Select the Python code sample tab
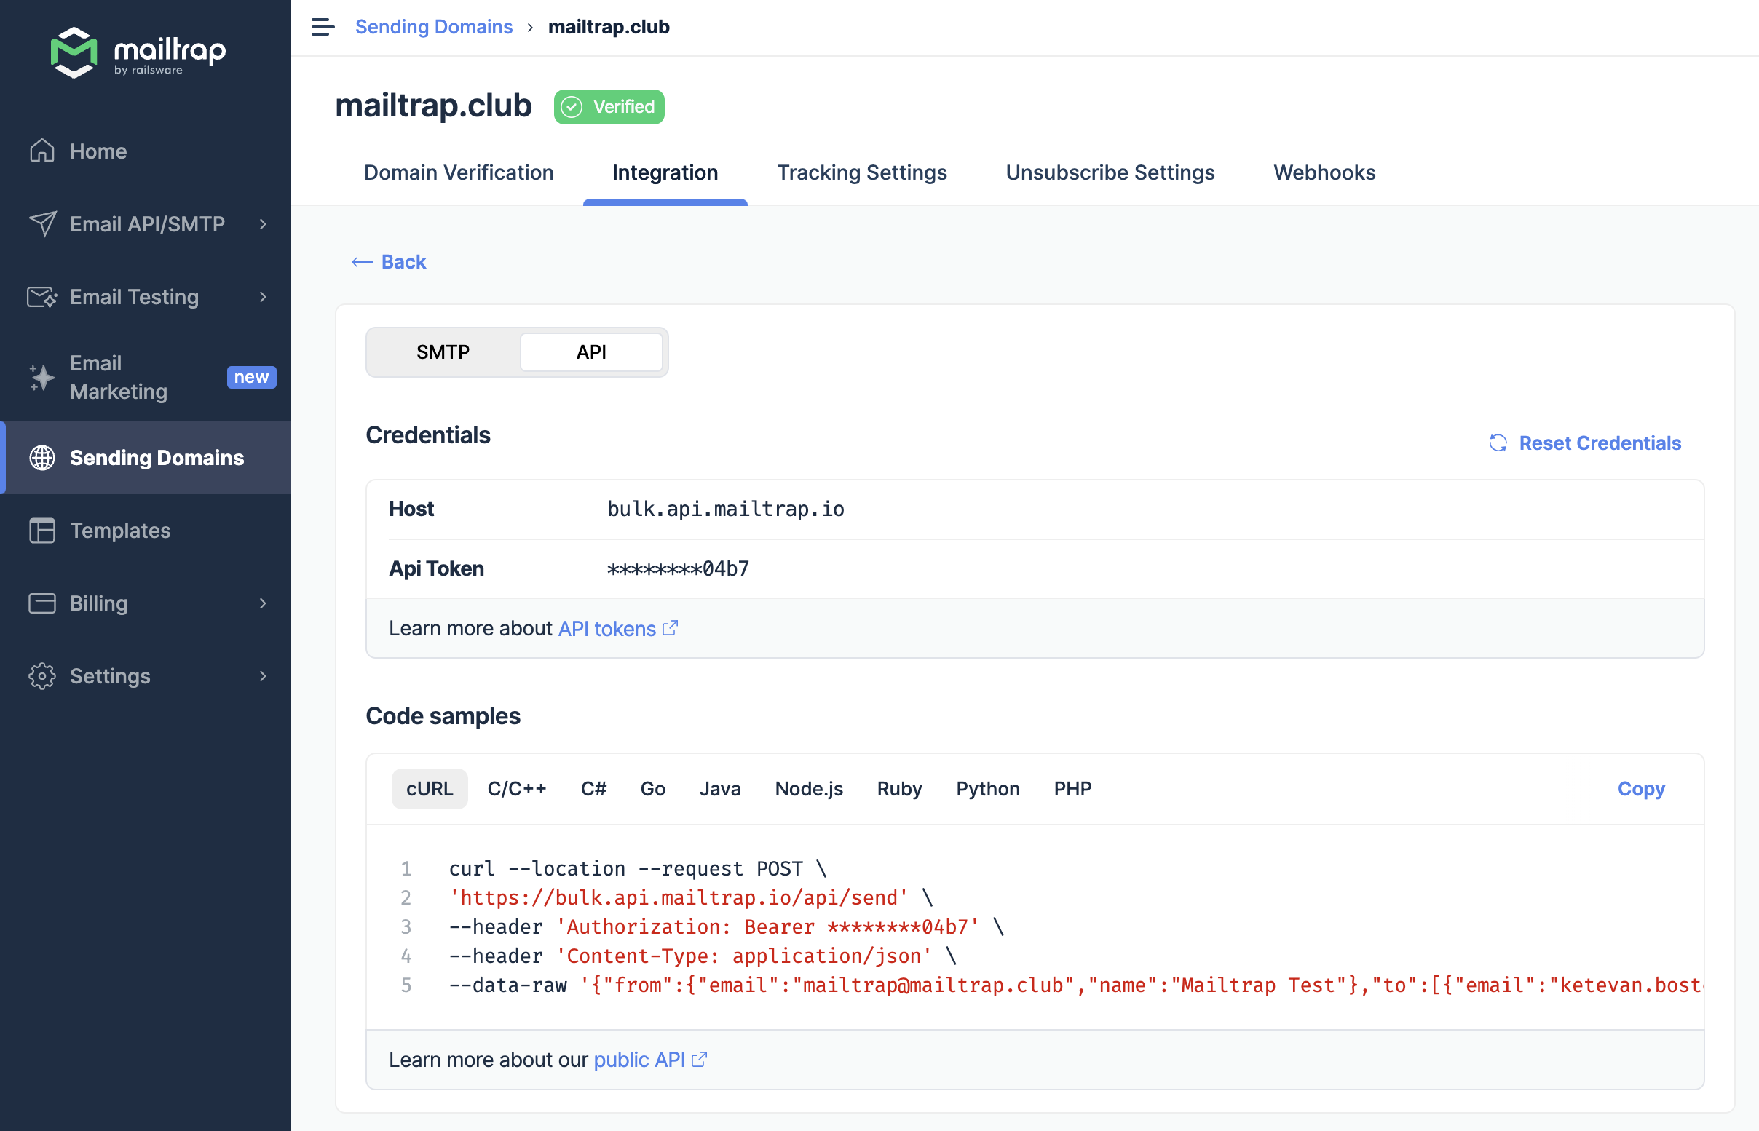This screenshot has width=1759, height=1131. pyautogui.click(x=989, y=789)
